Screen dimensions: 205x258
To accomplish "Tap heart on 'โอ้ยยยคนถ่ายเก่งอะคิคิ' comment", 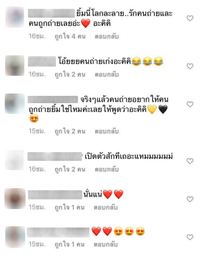I will 190,66.
